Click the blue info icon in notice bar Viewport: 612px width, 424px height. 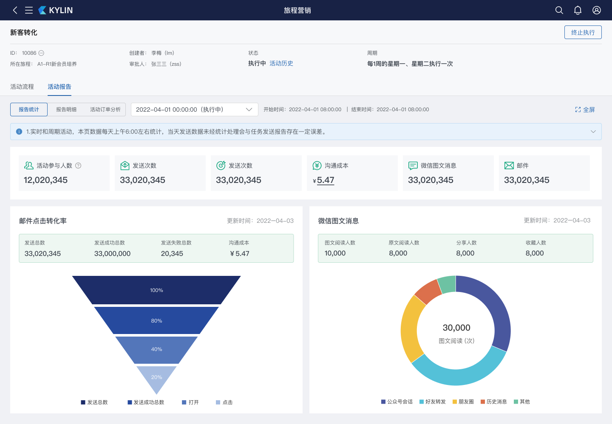[19, 132]
